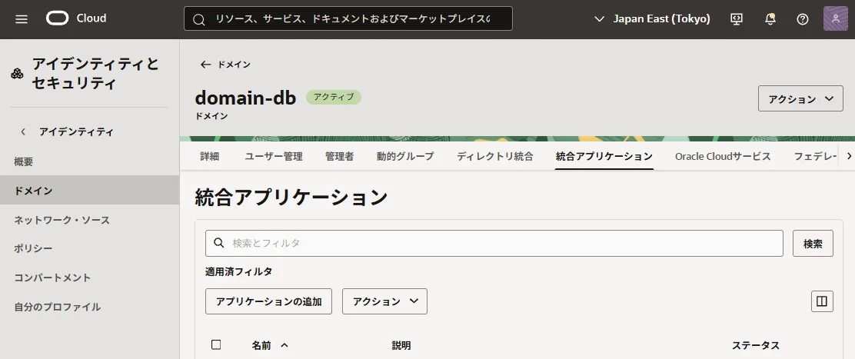Image resolution: width=855 pixels, height=359 pixels.
Task: Click the アクティブ status badge
Action: [x=333, y=98]
